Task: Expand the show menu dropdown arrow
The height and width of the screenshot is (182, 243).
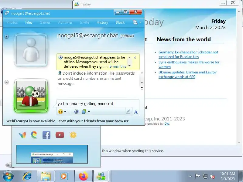Action: point(140,22)
